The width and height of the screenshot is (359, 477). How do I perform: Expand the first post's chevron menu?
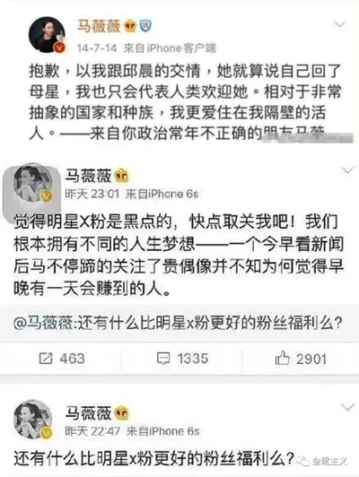[339, 24]
